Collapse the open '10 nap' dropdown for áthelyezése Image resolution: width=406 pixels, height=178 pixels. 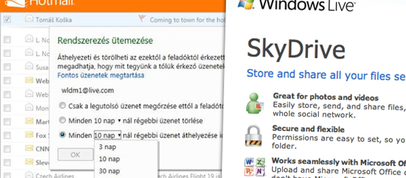107,135
